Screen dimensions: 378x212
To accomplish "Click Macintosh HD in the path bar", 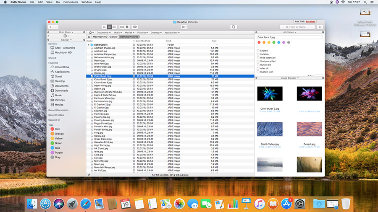I will click(100, 37).
